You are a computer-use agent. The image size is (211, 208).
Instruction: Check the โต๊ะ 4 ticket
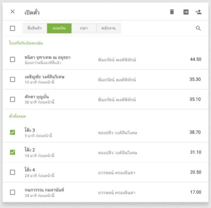(13, 172)
